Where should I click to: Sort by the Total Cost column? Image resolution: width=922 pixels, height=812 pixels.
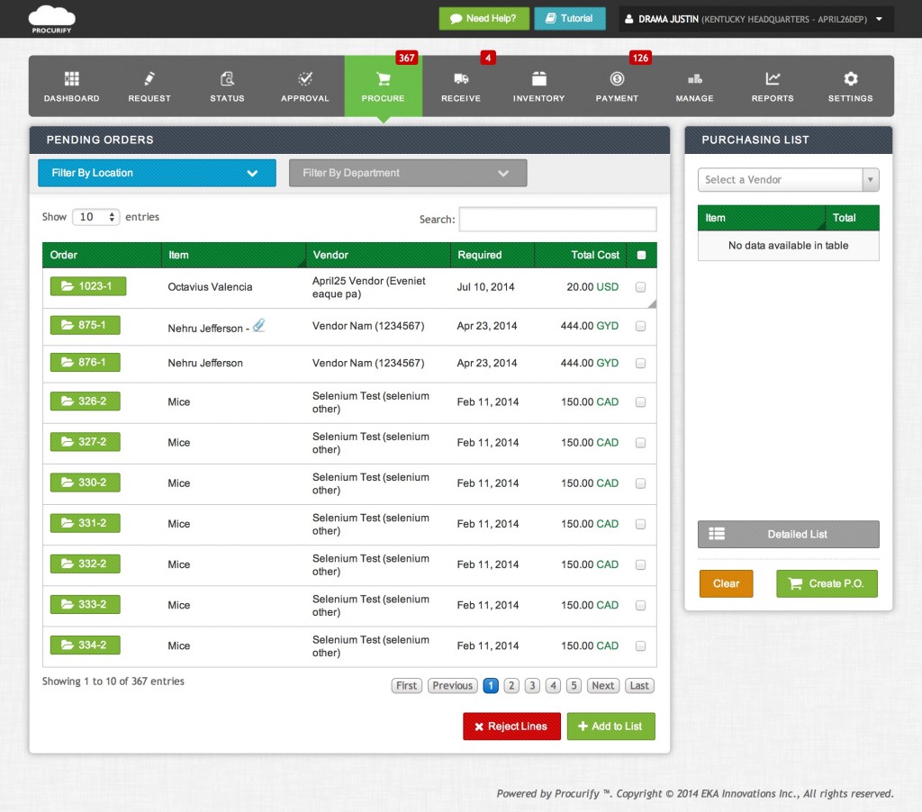click(x=580, y=255)
